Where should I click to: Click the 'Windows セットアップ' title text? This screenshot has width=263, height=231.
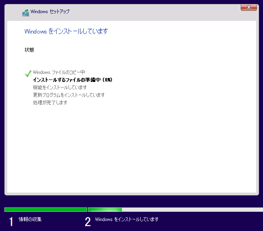pos(50,12)
